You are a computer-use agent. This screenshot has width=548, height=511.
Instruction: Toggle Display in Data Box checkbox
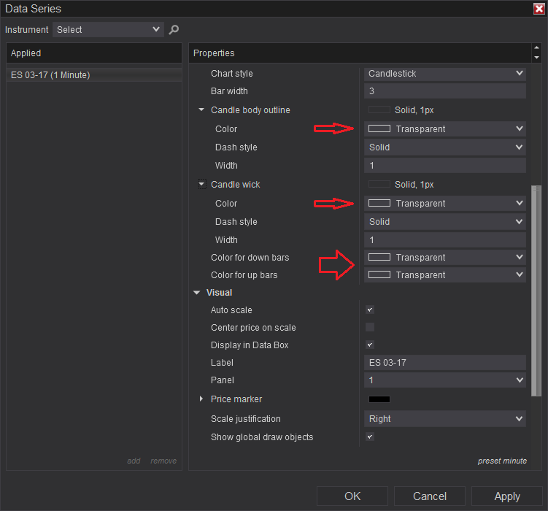coord(370,345)
